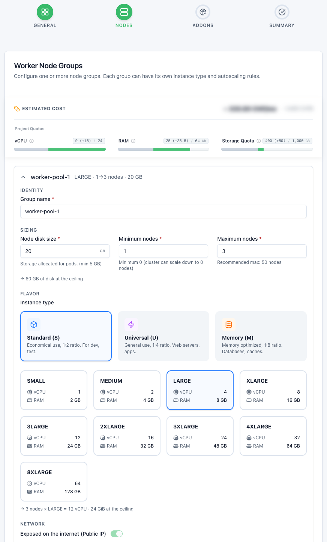Click the RAM icon in 8XLARGE card
Screen dimensions: 327x542
[x=30, y=492]
